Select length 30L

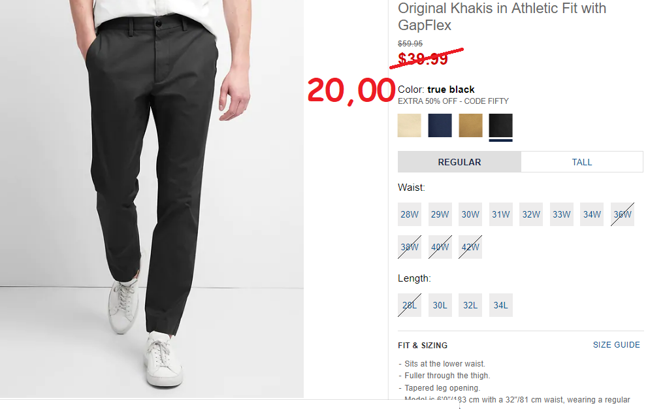[440, 305]
